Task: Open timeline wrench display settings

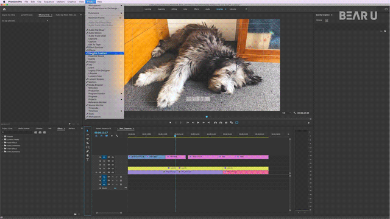Action: tap(117, 136)
